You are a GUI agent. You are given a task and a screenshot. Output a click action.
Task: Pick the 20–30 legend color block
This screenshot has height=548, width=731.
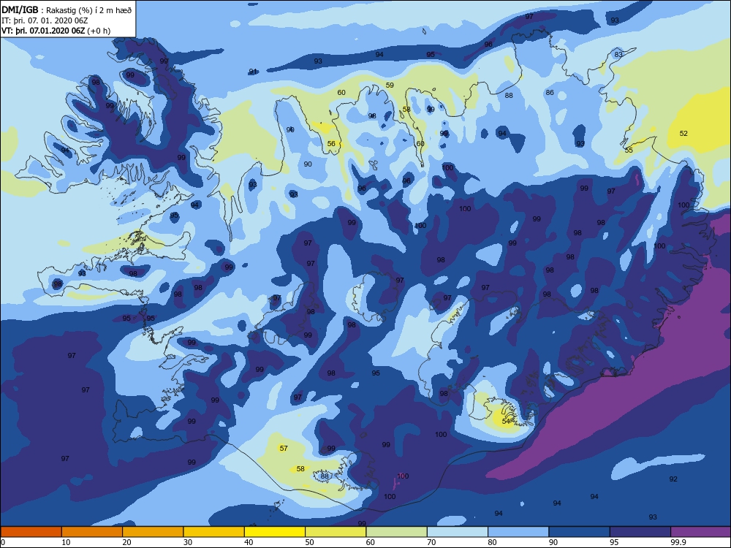coord(153,532)
